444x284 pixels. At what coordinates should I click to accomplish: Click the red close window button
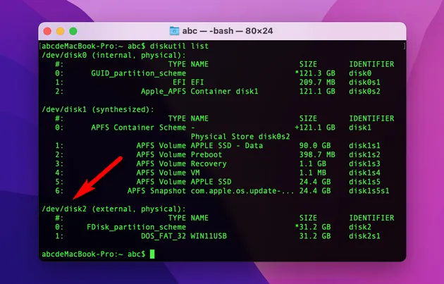tap(47, 31)
